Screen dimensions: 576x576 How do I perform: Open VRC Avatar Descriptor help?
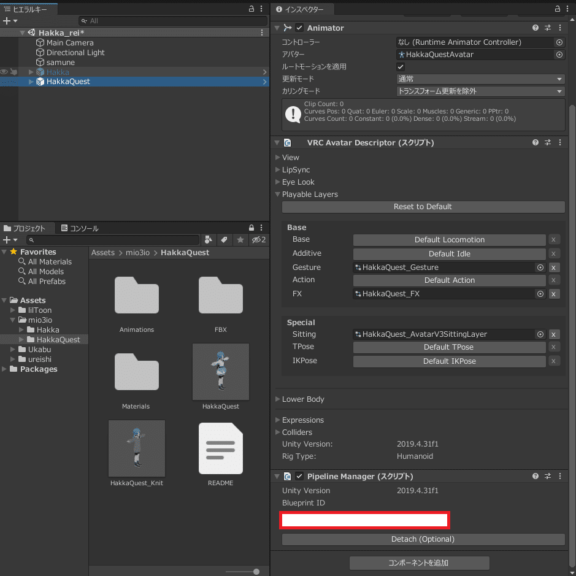tap(536, 142)
